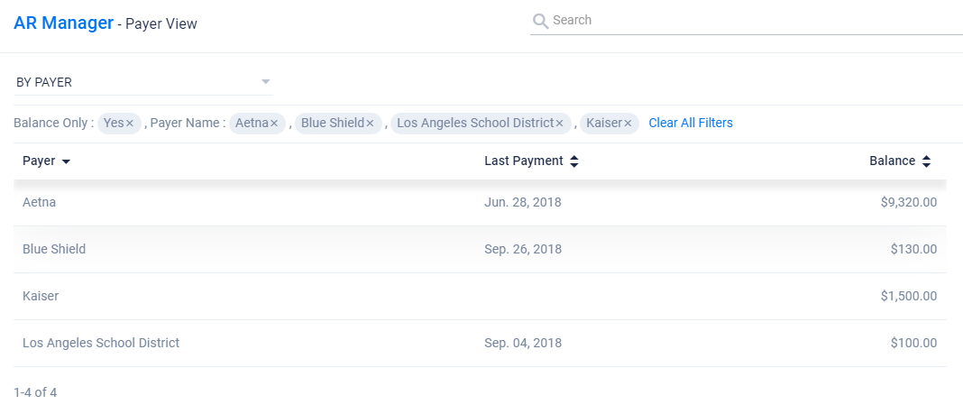The image size is (963, 414).
Task: Click the search magnifier icon
Action: pos(540,21)
